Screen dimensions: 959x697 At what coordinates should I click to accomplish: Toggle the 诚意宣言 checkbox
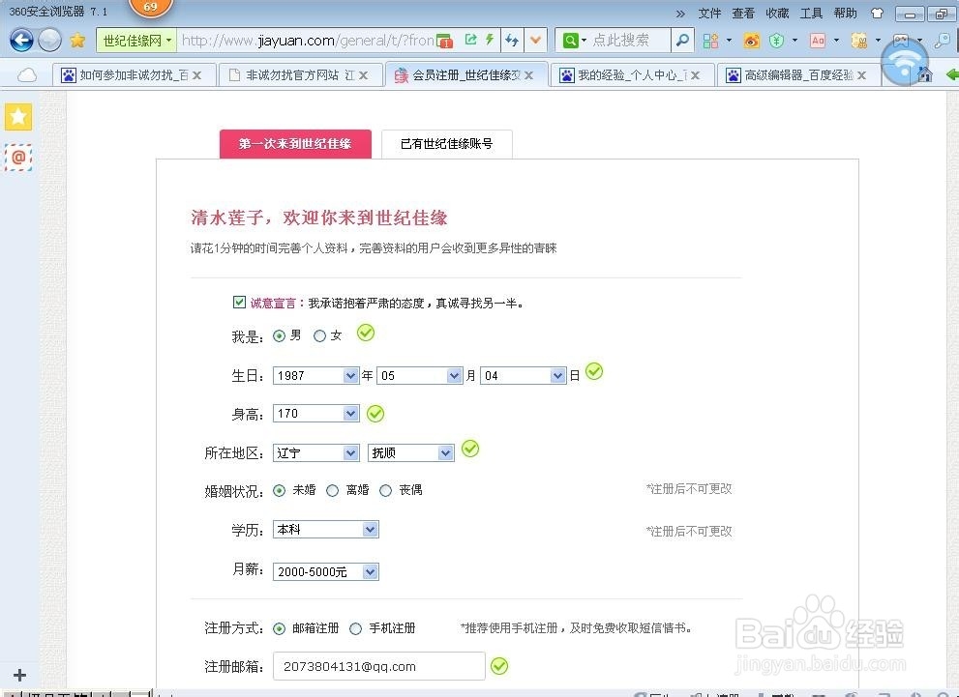click(239, 302)
